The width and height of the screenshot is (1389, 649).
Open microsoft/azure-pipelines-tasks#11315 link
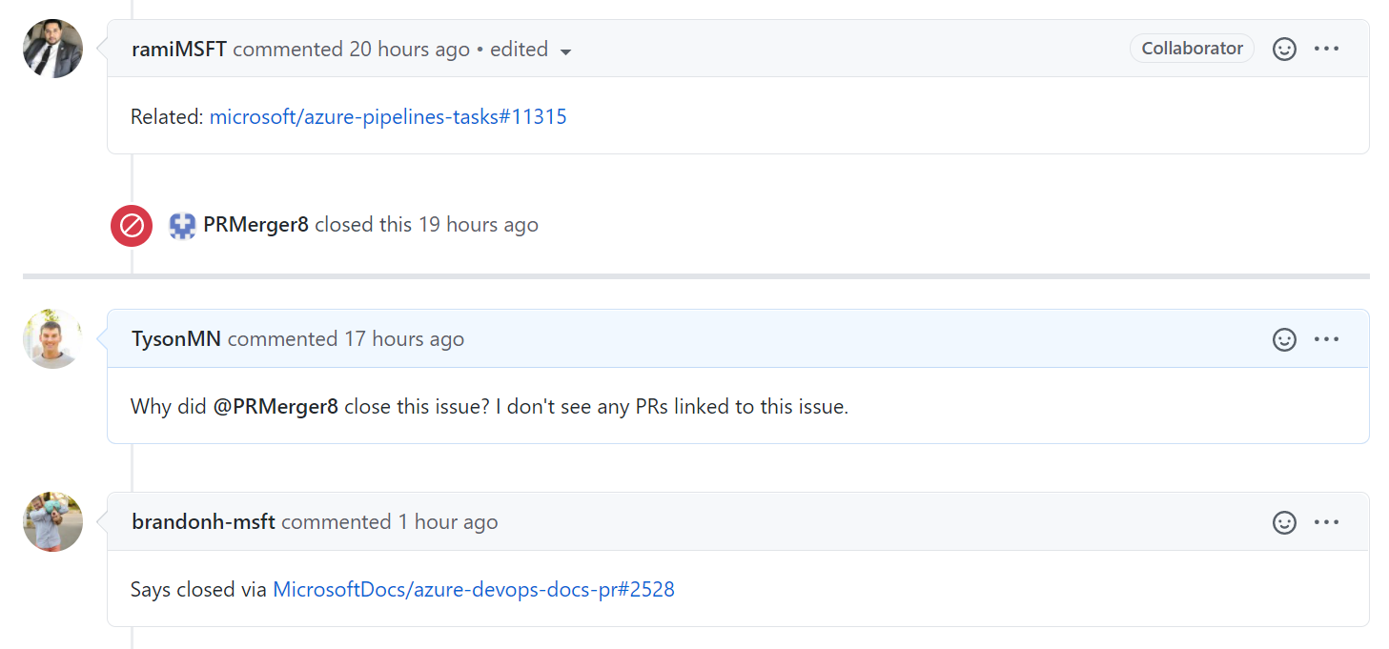[x=388, y=117]
